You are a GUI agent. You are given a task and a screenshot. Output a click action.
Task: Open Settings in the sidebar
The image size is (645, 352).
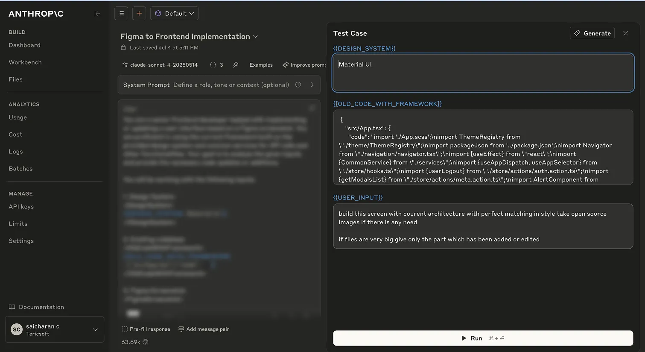(21, 241)
